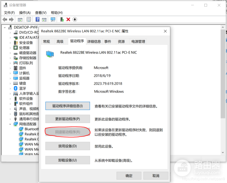
Task: Select the 软件组件 icon
Action: coord(16,104)
